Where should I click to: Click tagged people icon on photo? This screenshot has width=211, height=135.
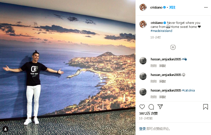6,129
